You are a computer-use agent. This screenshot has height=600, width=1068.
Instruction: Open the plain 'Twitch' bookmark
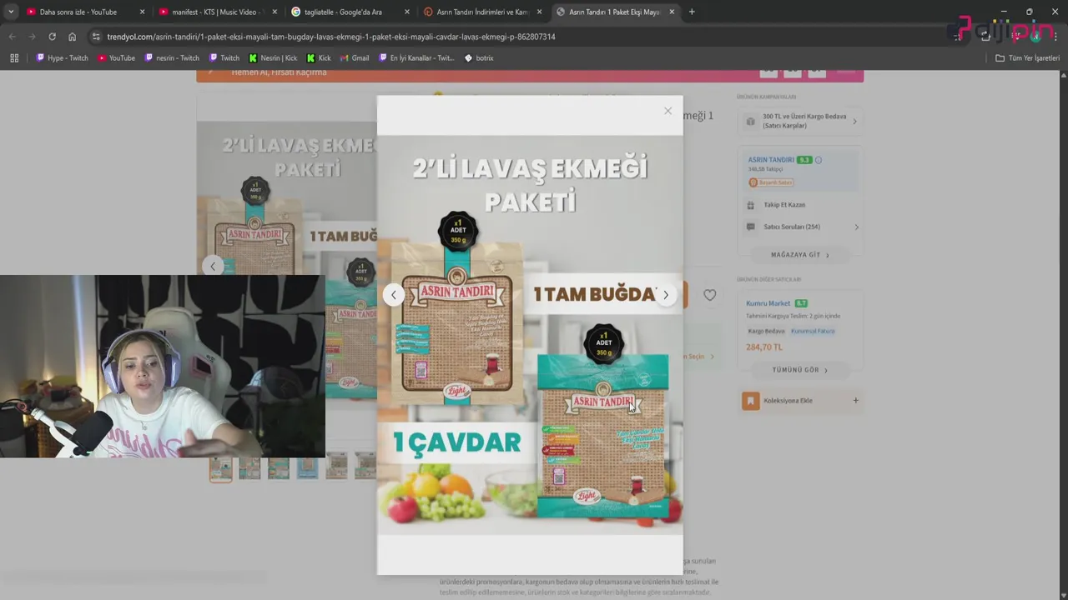tap(224, 58)
